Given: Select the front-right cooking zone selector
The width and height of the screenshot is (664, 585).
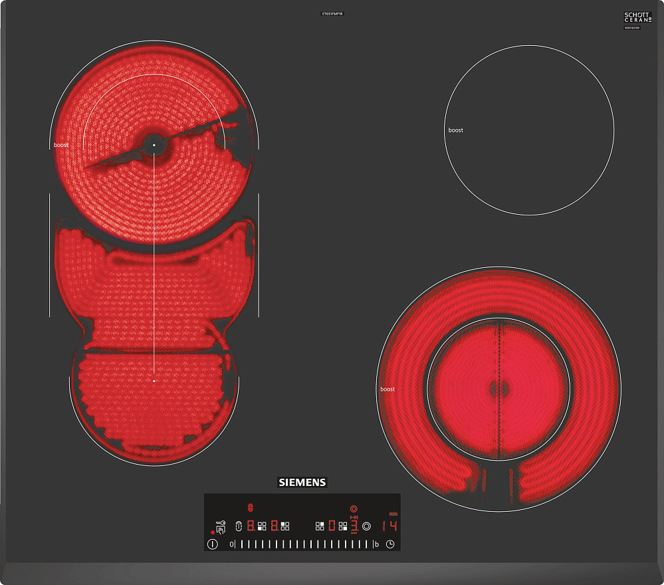Looking at the screenshot, I should tap(342, 526).
